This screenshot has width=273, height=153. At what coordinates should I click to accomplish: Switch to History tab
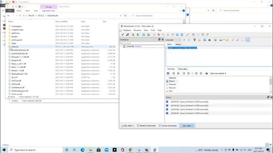point(178,44)
